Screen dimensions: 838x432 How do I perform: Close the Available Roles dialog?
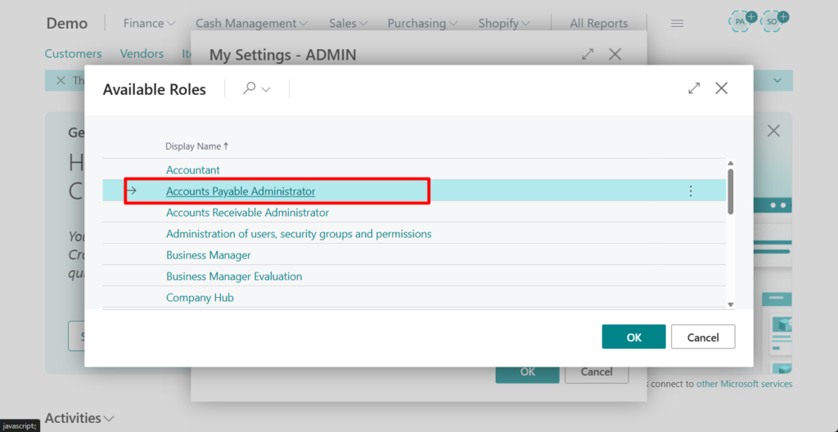point(721,88)
